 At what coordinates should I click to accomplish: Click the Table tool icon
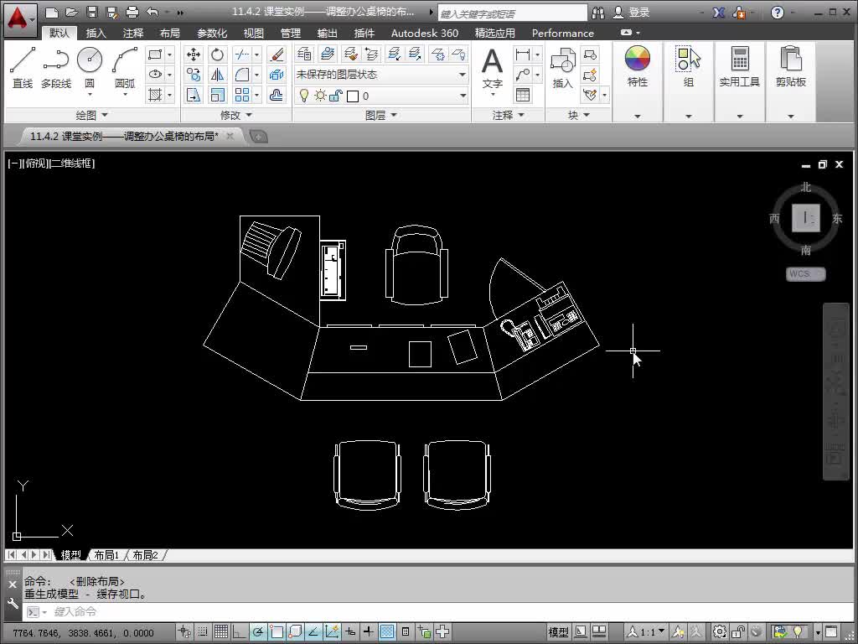523,95
